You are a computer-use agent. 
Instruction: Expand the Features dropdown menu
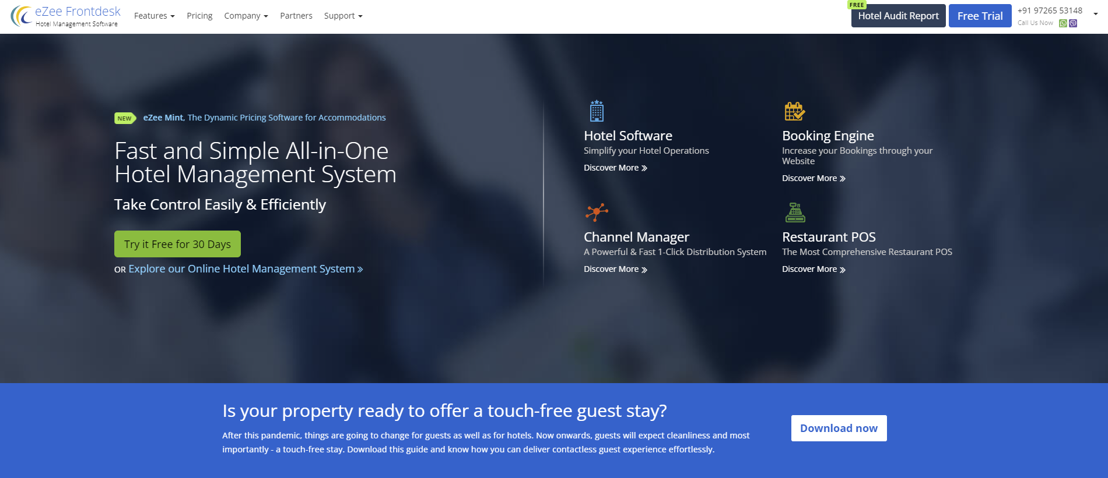tap(154, 16)
